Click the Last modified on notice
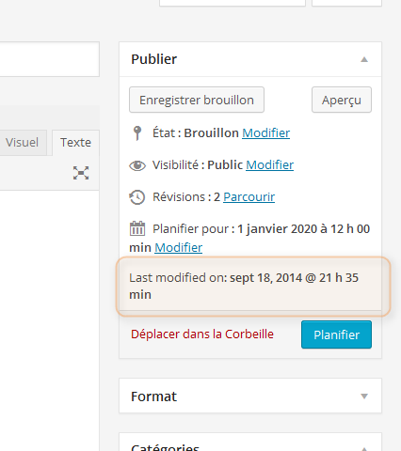This screenshot has height=451, width=401. [253, 287]
